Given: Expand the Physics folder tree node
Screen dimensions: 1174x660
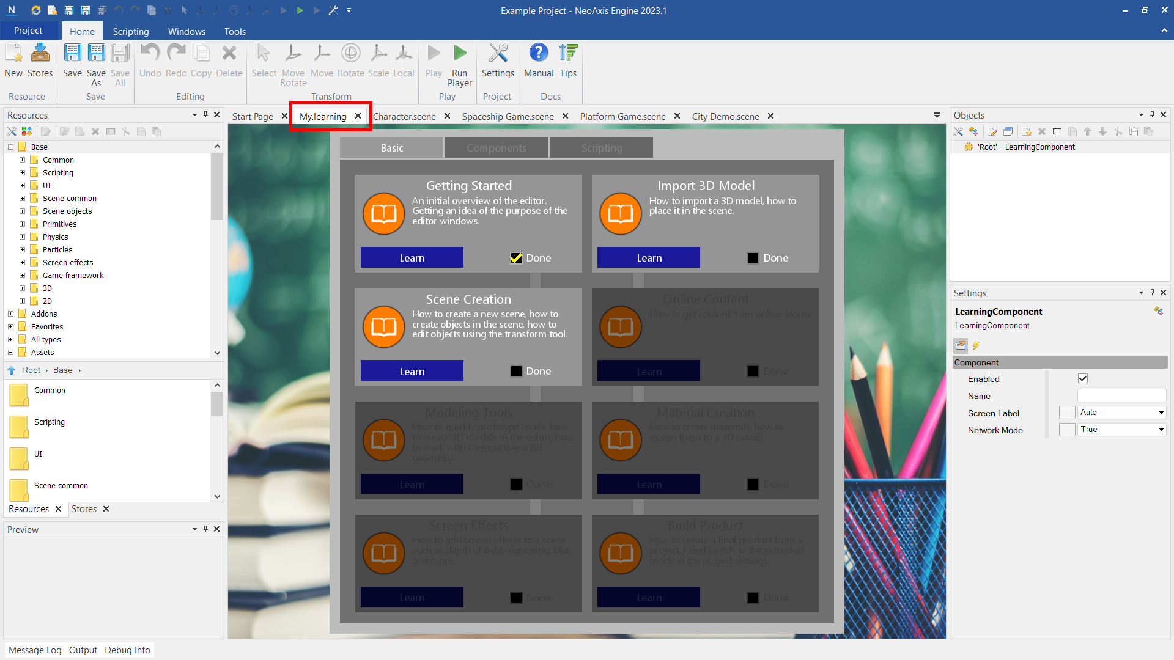Looking at the screenshot, I should coord(23,237).
